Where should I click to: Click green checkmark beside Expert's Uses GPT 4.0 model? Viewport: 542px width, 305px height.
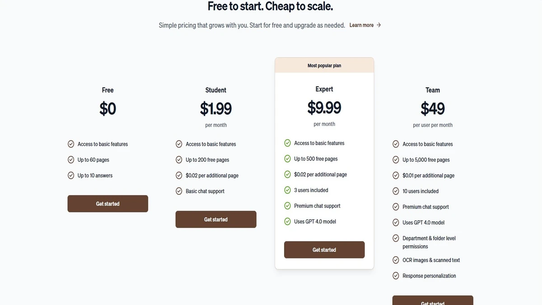click(x=287, y=221)
